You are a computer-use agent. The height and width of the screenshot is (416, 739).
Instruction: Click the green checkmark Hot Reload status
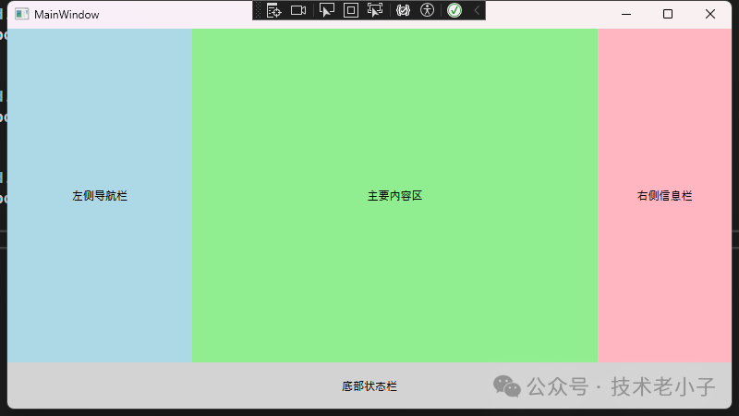tap(454, 10)
